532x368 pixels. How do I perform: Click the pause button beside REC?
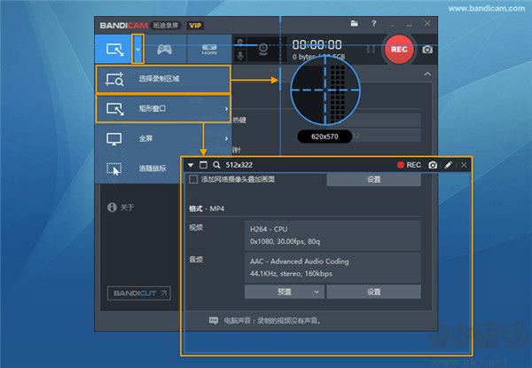[371, 50]
